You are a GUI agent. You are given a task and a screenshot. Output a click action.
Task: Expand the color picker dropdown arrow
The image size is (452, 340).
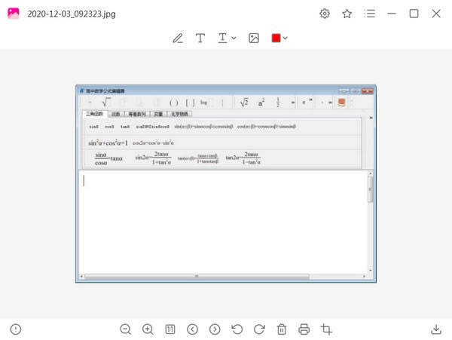pos(285,38)
